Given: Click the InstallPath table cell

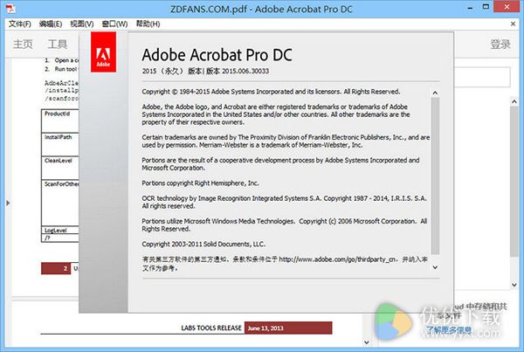Looking at the screenshot, I should [x=59, y=144].
